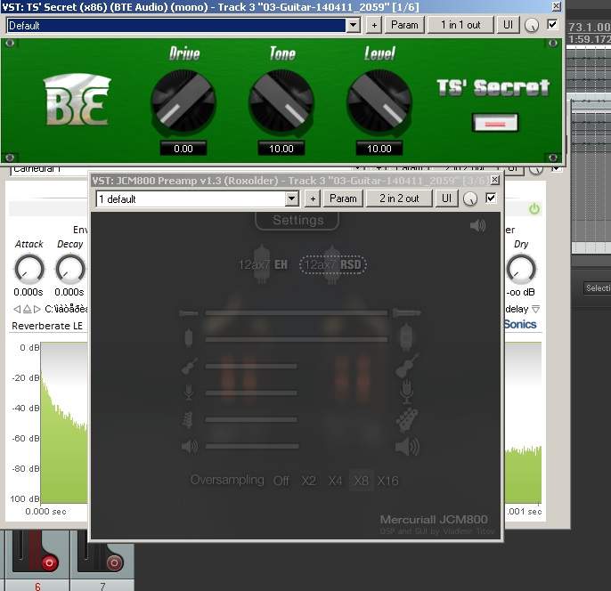
Task: Click the Param button in JCM800 window
Action: [x=343, y=198]
